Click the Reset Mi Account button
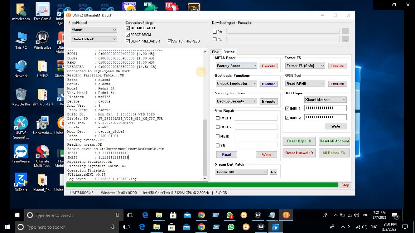This screenshot has width=415, height=233. [x=334, y=141]
